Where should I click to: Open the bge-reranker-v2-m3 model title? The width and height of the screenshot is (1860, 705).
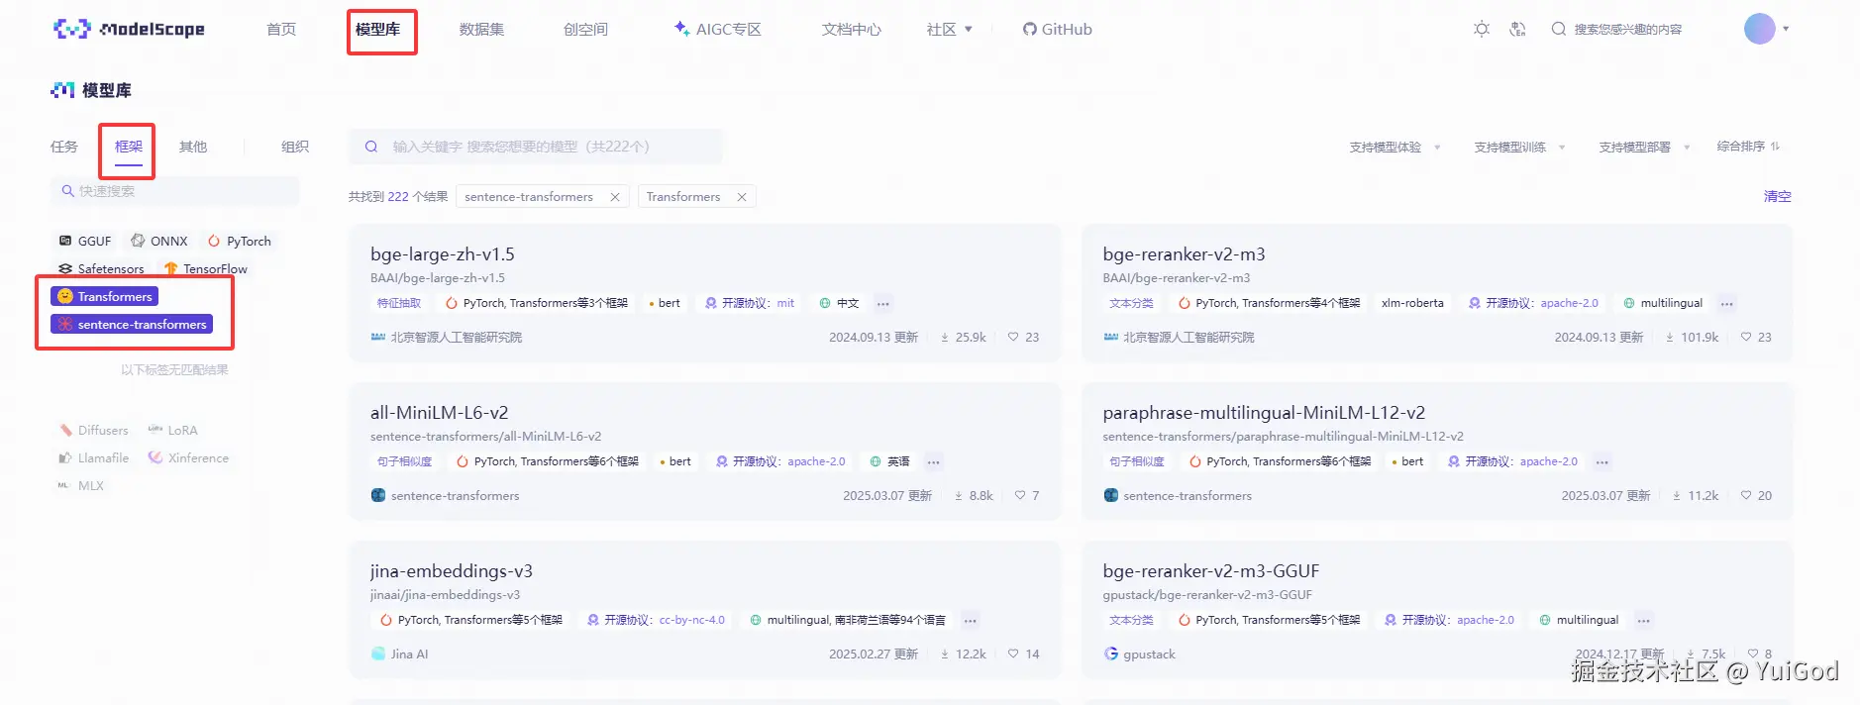tap(1184, 253)
